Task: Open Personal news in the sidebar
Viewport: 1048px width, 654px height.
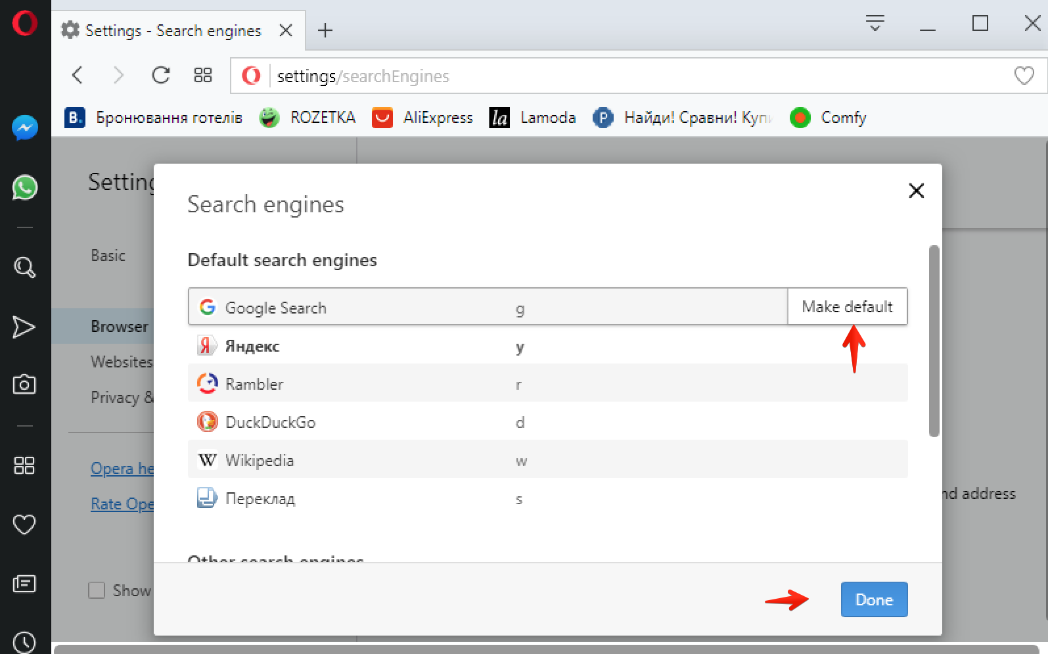Action: [x=24, y=583]
